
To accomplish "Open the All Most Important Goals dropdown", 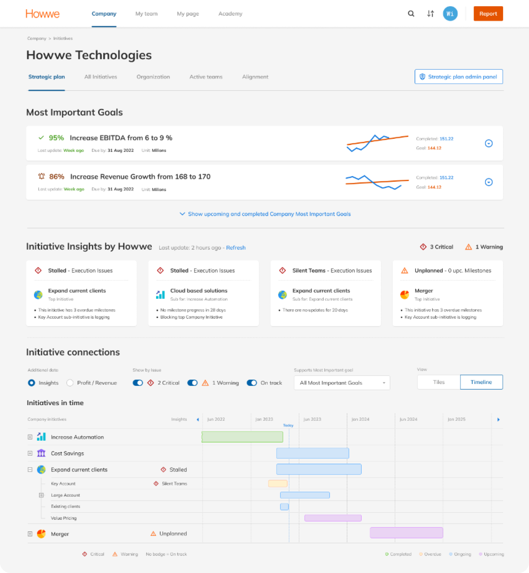I will coord(342,383).
